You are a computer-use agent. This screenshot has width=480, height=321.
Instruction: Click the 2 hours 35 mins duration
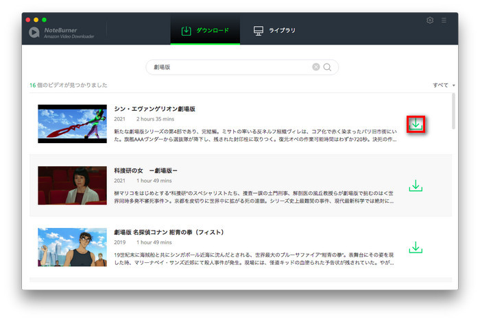pyautogui.click(x=155, y=119)
